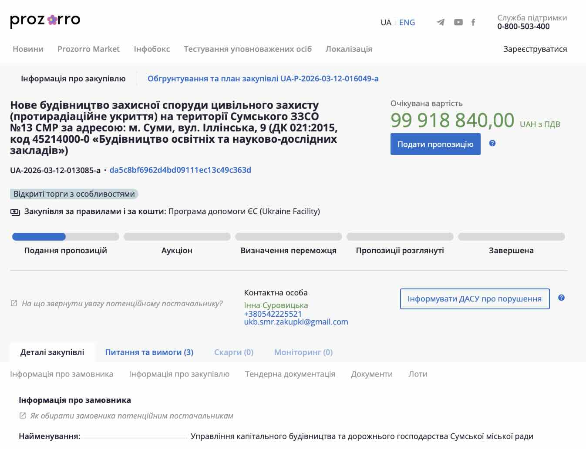586x449 pixels.
Task: Open the Моніторинг (0) tab
Action: pos(303,352)
